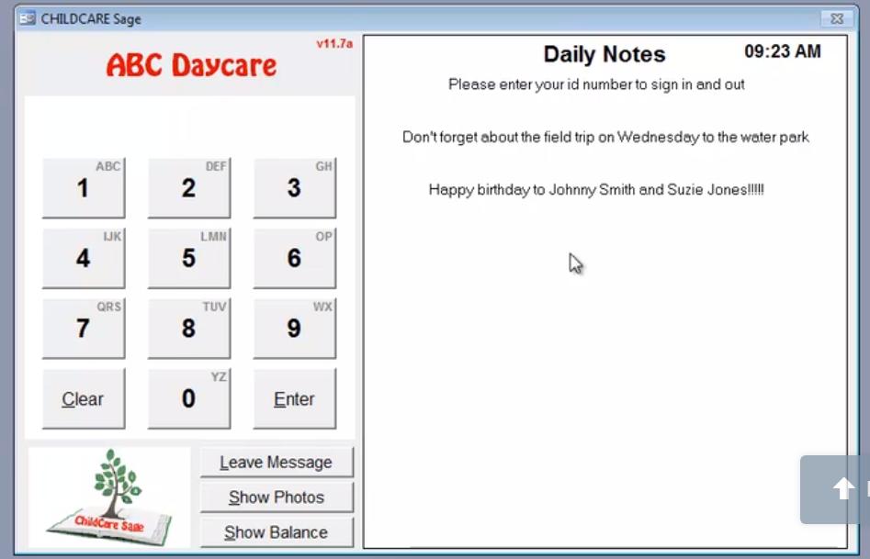Screen dimensions: 870x559
Task: Tap keypad button 7
Action: click(84, 329)
